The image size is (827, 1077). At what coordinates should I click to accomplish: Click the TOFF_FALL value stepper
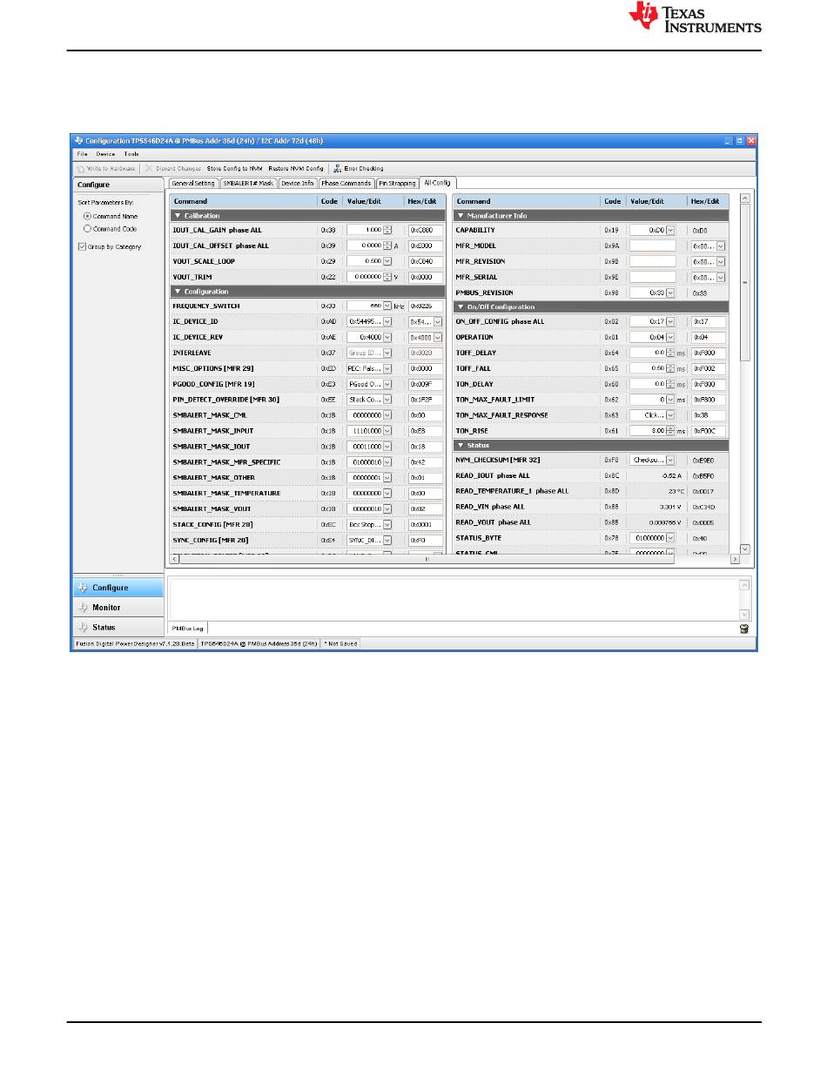pos(670,368)
